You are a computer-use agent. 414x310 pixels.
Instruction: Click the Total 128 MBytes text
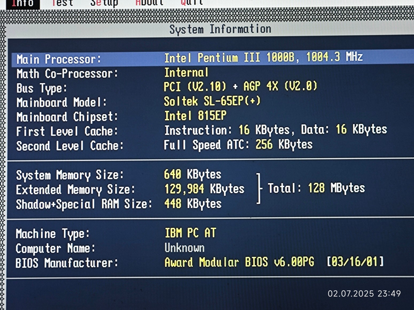pyautogui.click(x=316, y=188)
